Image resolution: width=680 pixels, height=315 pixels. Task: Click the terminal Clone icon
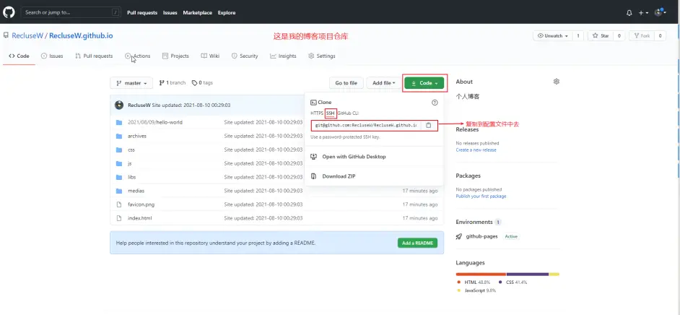click(313, 103)
